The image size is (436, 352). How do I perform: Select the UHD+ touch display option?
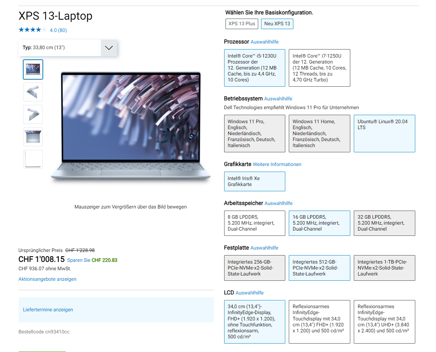pos(384,322)
